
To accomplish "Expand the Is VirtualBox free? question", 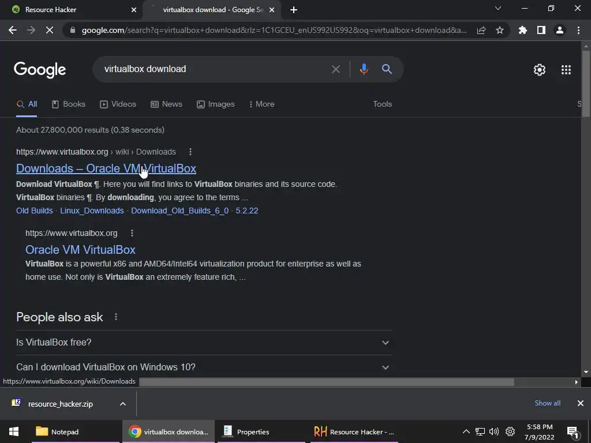I will tap(204, 343).
